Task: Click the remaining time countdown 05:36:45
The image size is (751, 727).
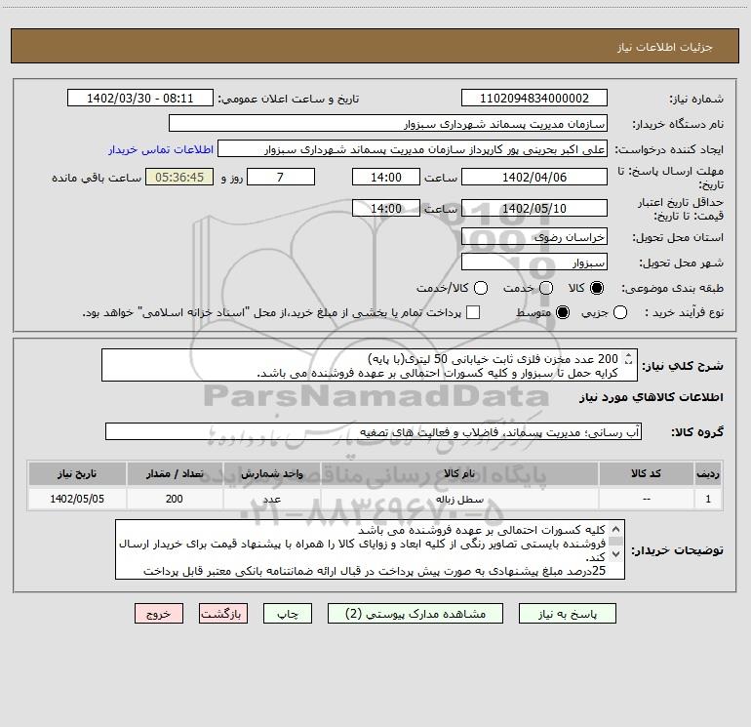Action: [x=179, y=177]
